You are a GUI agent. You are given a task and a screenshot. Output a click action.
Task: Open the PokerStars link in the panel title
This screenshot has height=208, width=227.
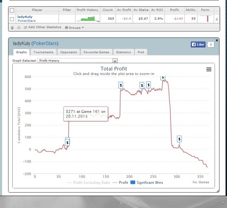(45, 43)
